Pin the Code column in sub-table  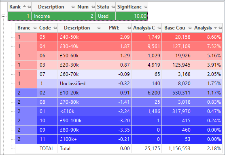55,28
